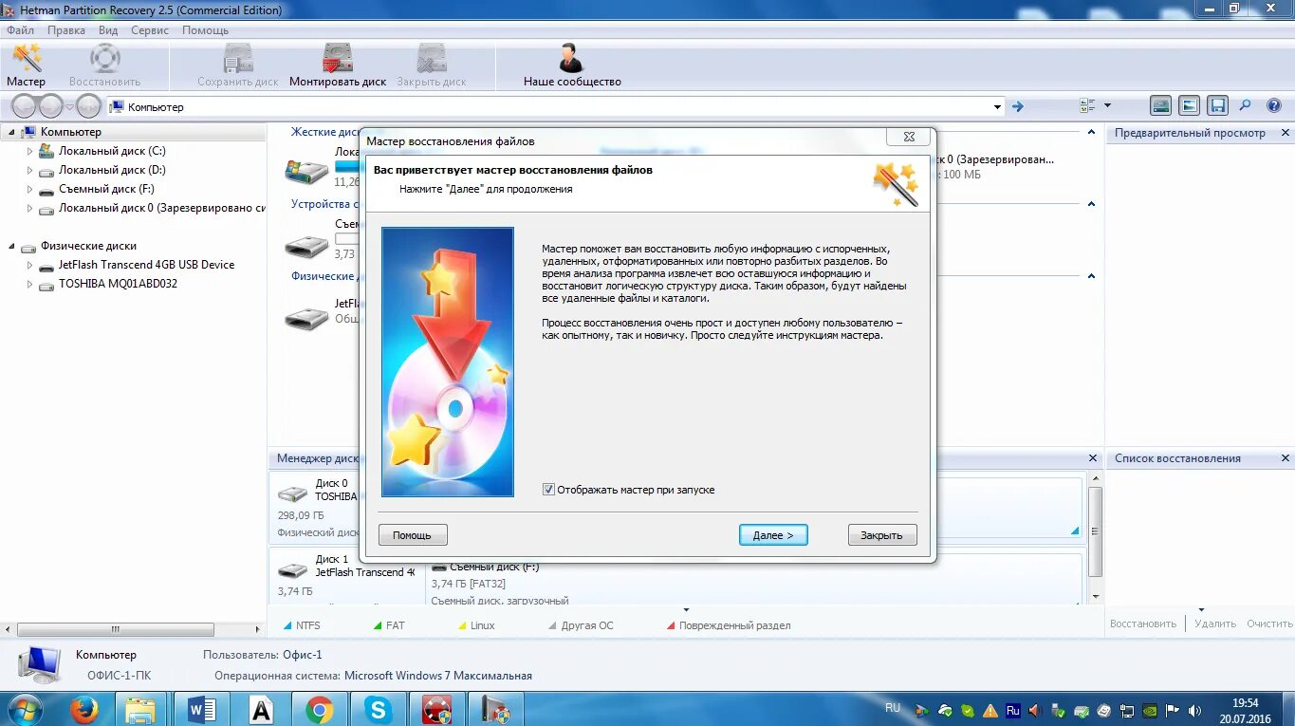
Task: Click scroll down arrow in disk manager
Action: point(1096,596)
